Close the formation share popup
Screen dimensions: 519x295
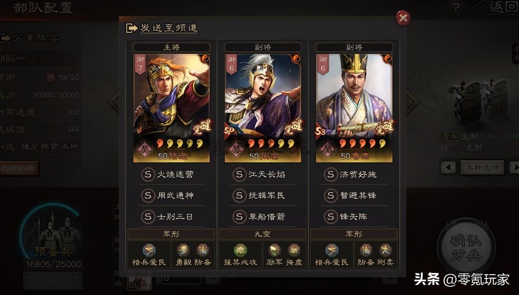pos(403,18)
